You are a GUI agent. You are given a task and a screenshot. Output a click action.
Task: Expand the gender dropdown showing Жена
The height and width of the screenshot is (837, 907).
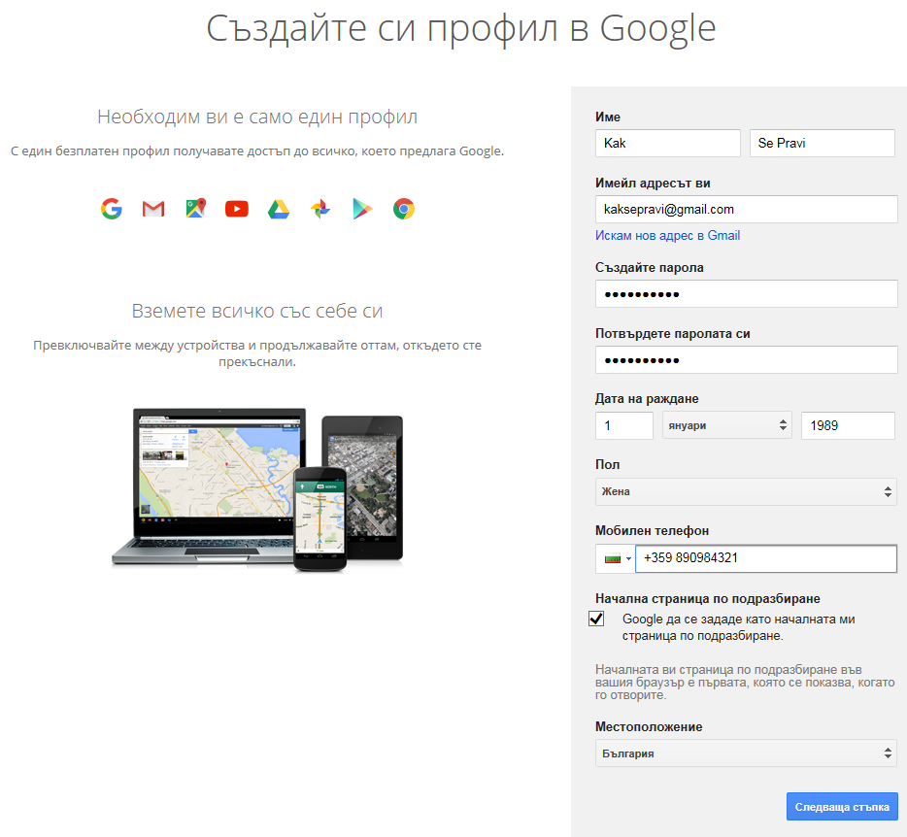(745, 491)
